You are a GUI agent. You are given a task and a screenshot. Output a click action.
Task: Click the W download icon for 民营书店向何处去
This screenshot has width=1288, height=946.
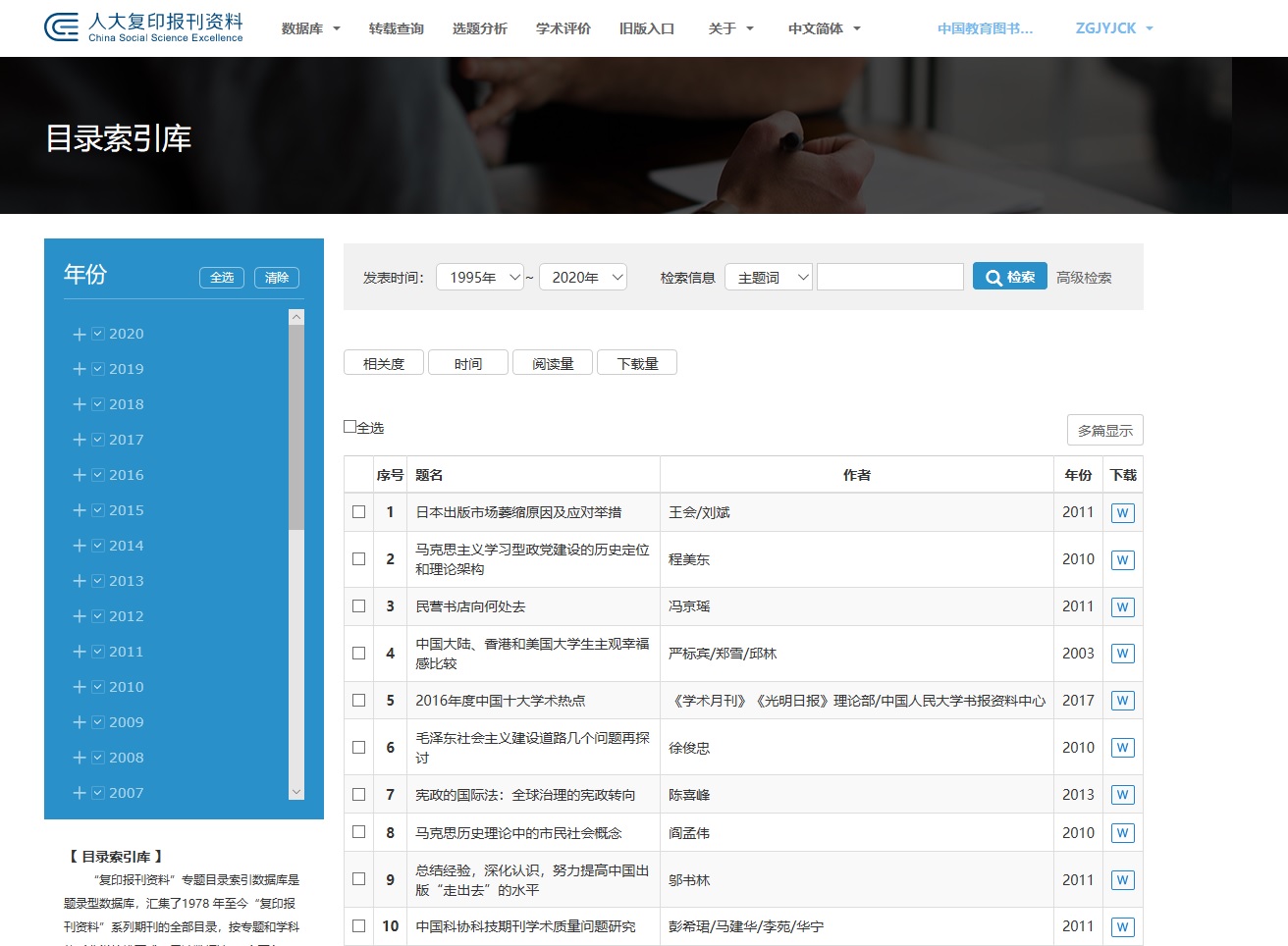pyautogui.click(x=1122, y=605)
